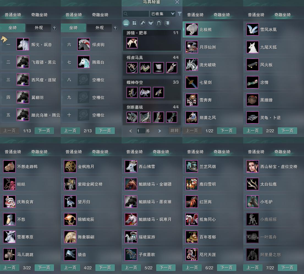
Task: Click 上一页 button next to 7/22
Action: tap(253, 268)
